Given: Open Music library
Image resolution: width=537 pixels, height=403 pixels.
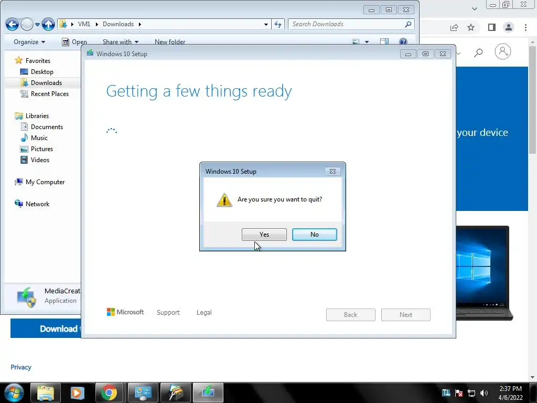Looking at the screenshot, I should pyautogui.click(x=39, y=138).
